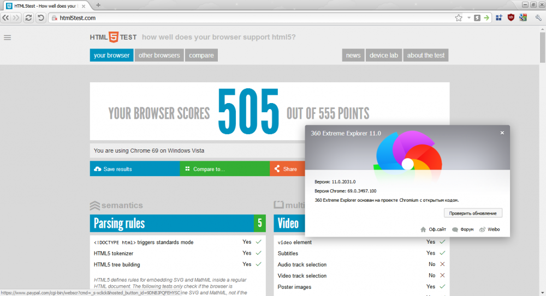Click the Parsing rules section header
Screen dimensions: 546x296
[x=177, y=223]
